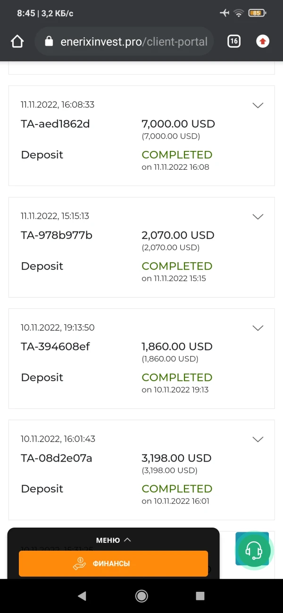Select the 7,000.00 USD deposit entry
This screenshot has height=613, width=283.
point(141,136)
